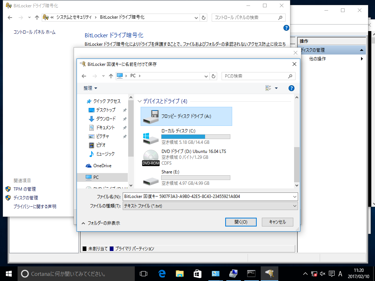Click the PC breadcrumb in address bar
375x281 pixels.
[x=133, y=76]
